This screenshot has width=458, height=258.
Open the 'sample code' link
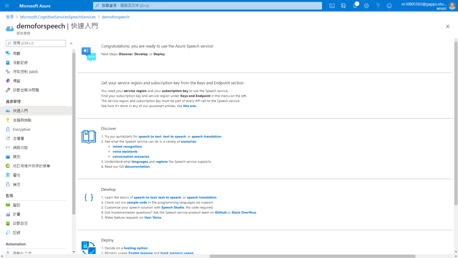pyautogui.click(x=137, y=202)
